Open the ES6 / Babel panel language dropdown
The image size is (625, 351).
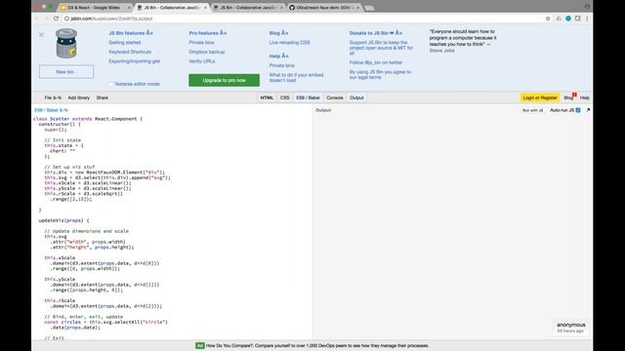point(51,110)
